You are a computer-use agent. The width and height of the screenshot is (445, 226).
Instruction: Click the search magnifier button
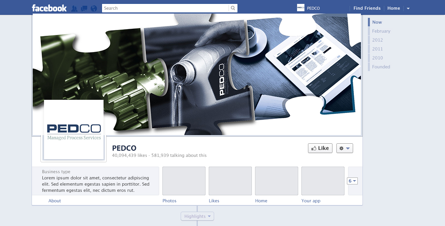click(233, 8)
